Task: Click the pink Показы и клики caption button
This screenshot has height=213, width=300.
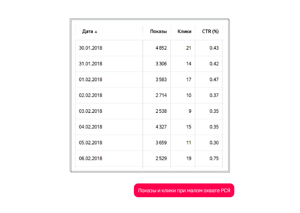Action: [184, 191]
